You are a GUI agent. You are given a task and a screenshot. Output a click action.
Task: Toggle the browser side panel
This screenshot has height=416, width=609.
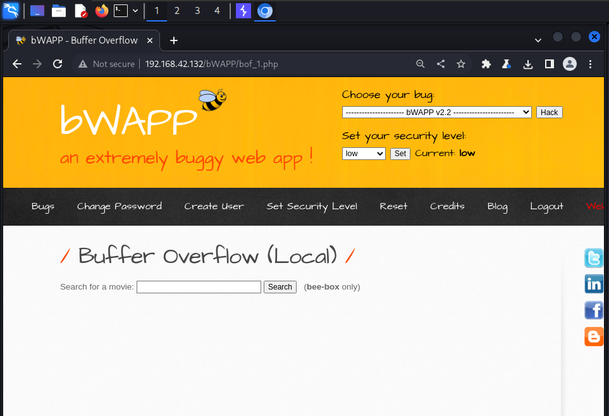(x=549, y=64)
